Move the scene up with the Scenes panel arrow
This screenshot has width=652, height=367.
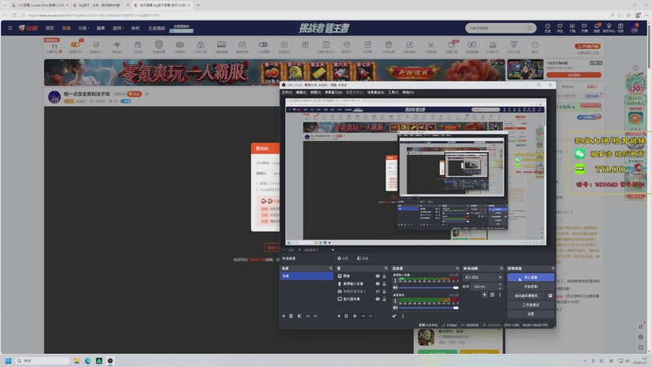click(x=308, y=316)
